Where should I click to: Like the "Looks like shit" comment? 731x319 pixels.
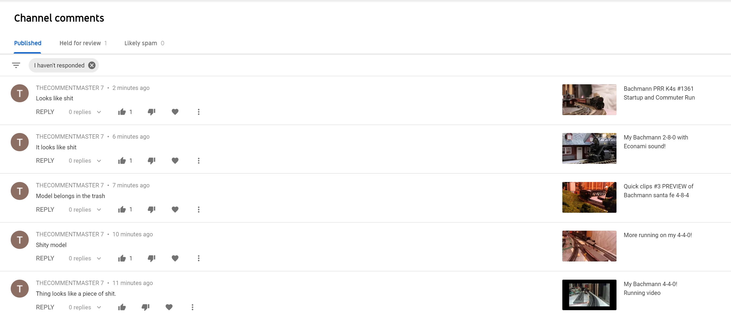pyautogui.click(x=122, y=112)
